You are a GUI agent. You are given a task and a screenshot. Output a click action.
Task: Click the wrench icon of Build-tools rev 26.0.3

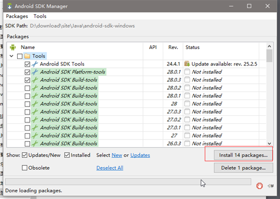click(35, 144)
